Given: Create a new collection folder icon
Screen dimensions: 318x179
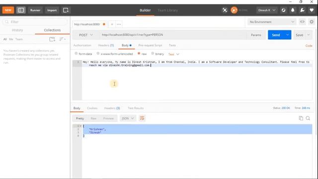Looking at the screenshot, I should 52,39.
